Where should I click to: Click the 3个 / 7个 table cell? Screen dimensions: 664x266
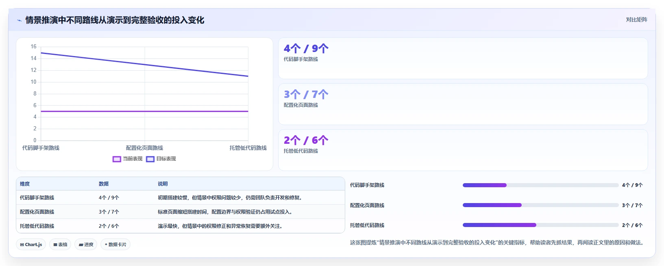coord(109,212)
